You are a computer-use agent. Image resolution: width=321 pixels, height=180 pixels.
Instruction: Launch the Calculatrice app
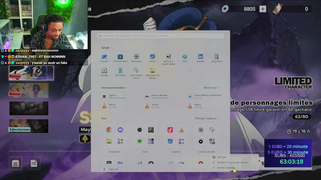pyautogui.click(x=217, y=58)
